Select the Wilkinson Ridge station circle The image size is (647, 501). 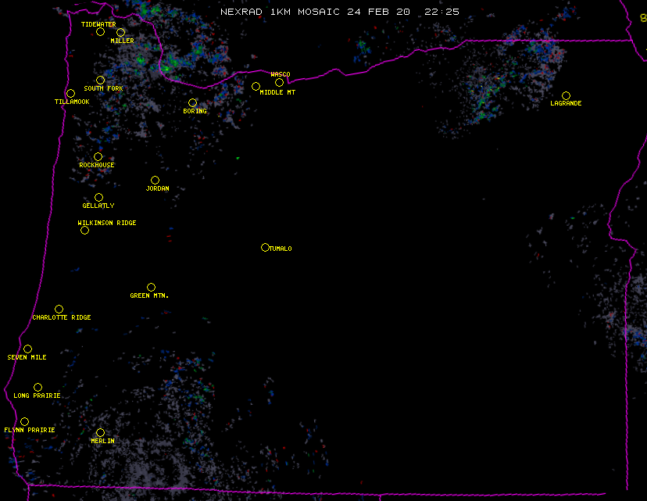click(x=84, y=231)
